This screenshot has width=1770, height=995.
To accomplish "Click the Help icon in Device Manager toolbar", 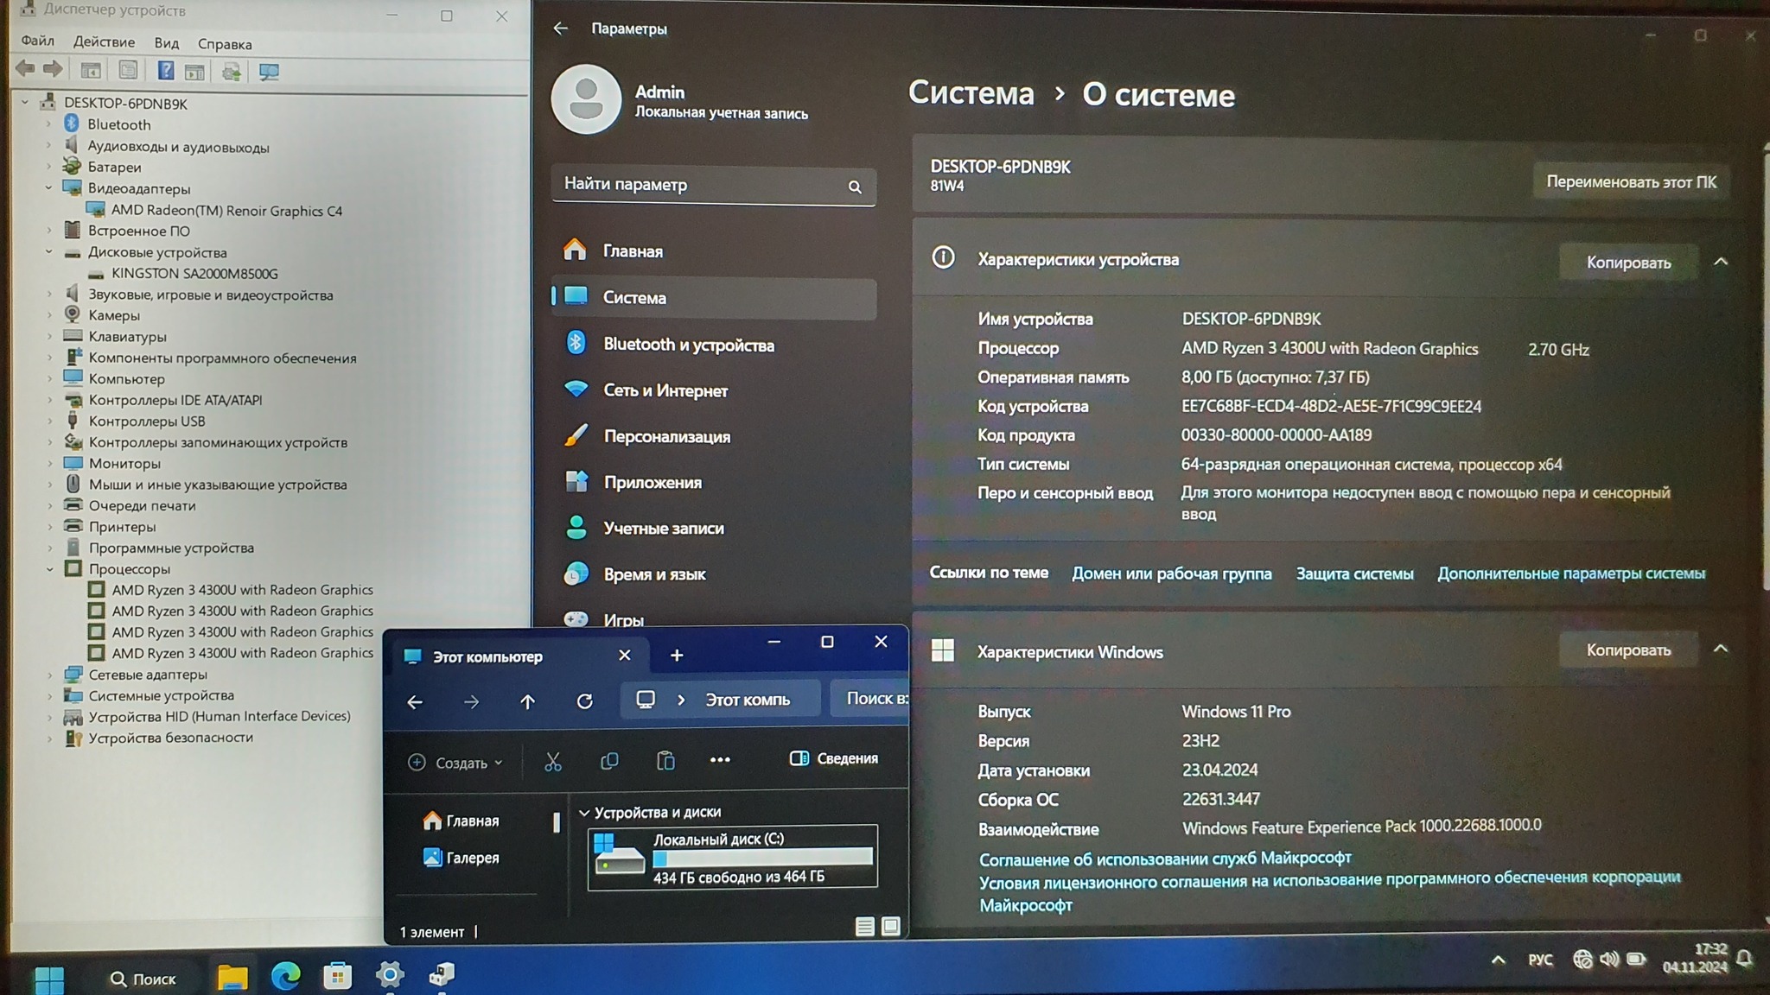I will (165, 71).
